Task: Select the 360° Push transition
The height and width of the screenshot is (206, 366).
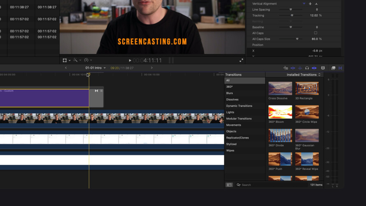Action: click(280, 159)
